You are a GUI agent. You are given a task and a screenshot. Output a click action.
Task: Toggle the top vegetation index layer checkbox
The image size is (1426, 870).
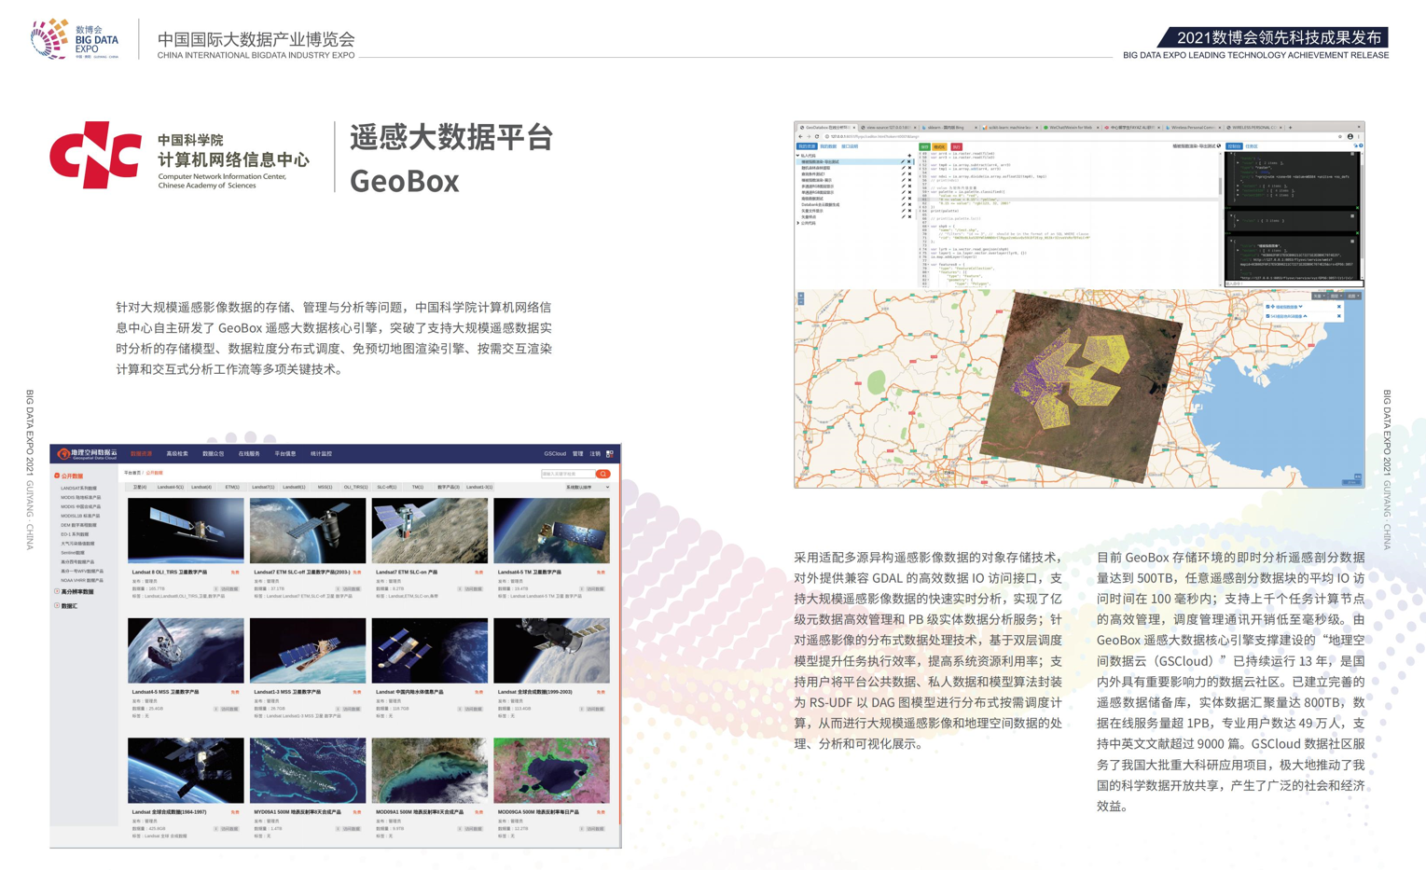pyautogui.click(x=1267, y=307)
